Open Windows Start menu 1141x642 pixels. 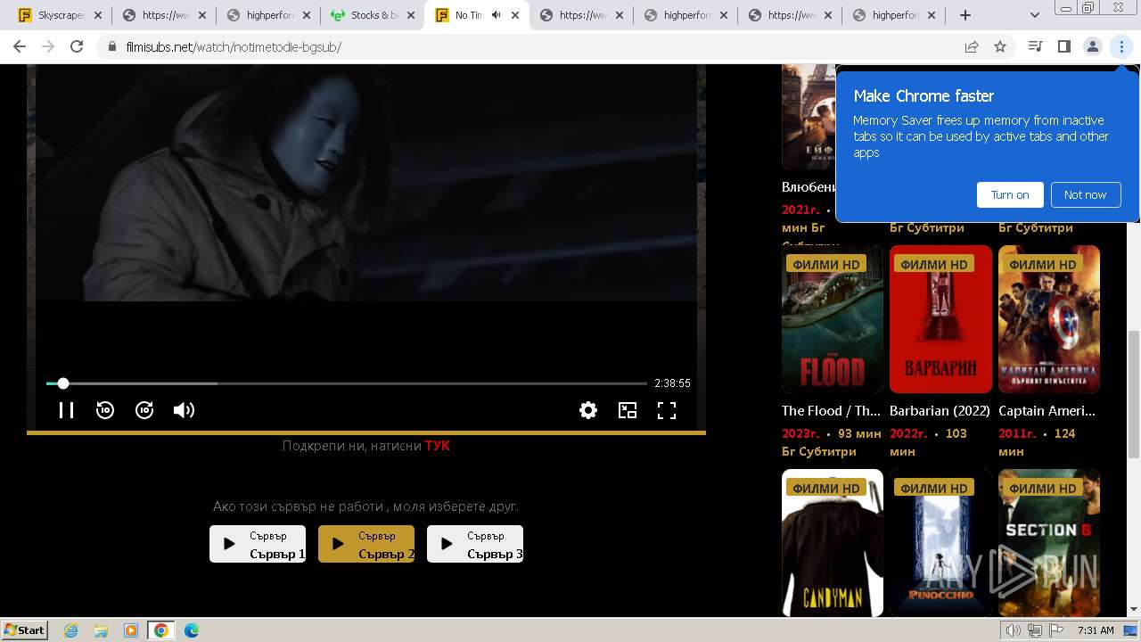tap(25, 630)
